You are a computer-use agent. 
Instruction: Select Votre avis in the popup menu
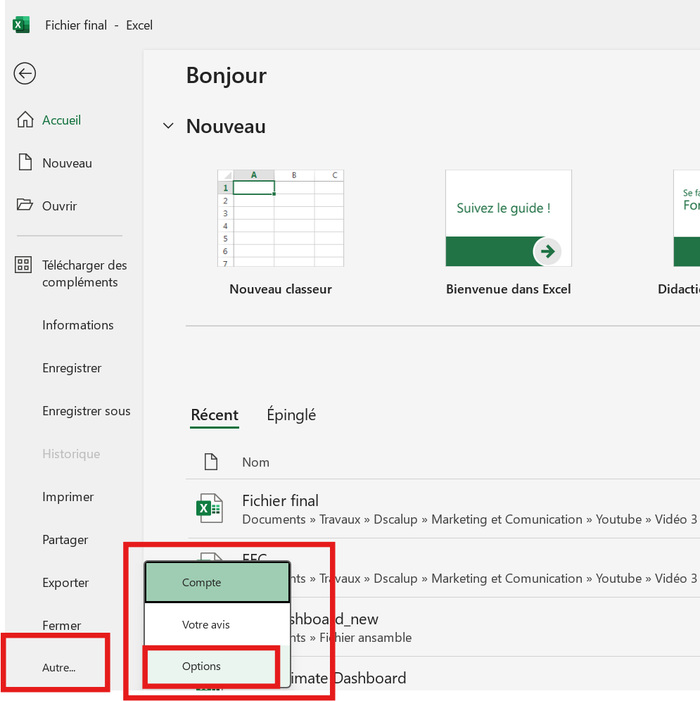pos(217,624)
